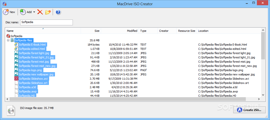Select Softpedia Slideshow.avi file name
The image size is (270, 120).
(33, 79)
